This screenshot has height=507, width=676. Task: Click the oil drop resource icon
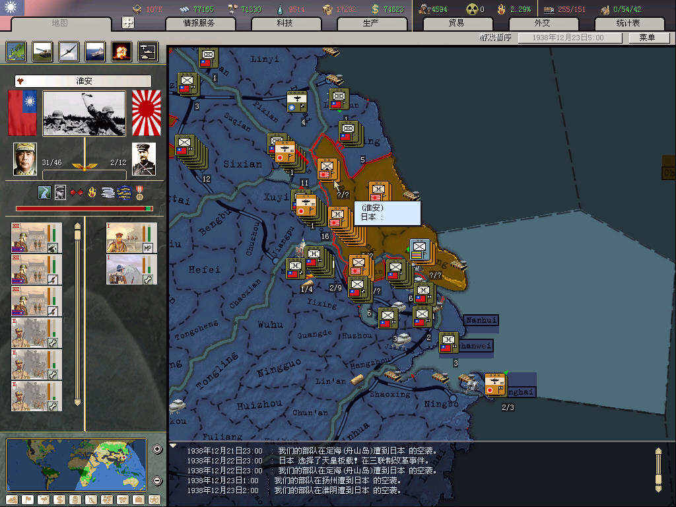(x=280, y=9)
